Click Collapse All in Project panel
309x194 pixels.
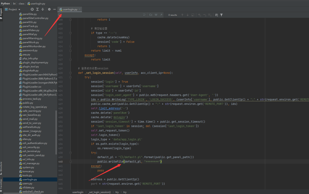[x=43, y=9]
